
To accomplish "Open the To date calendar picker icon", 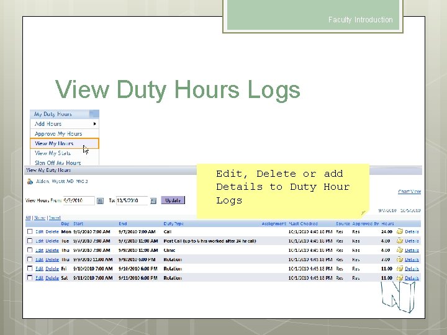I will [153, 201].
